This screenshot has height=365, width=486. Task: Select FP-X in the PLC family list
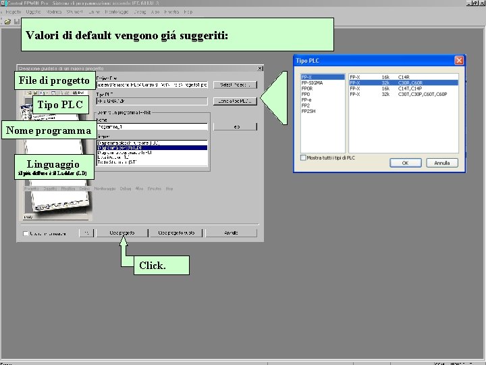[x=323, y=77]
